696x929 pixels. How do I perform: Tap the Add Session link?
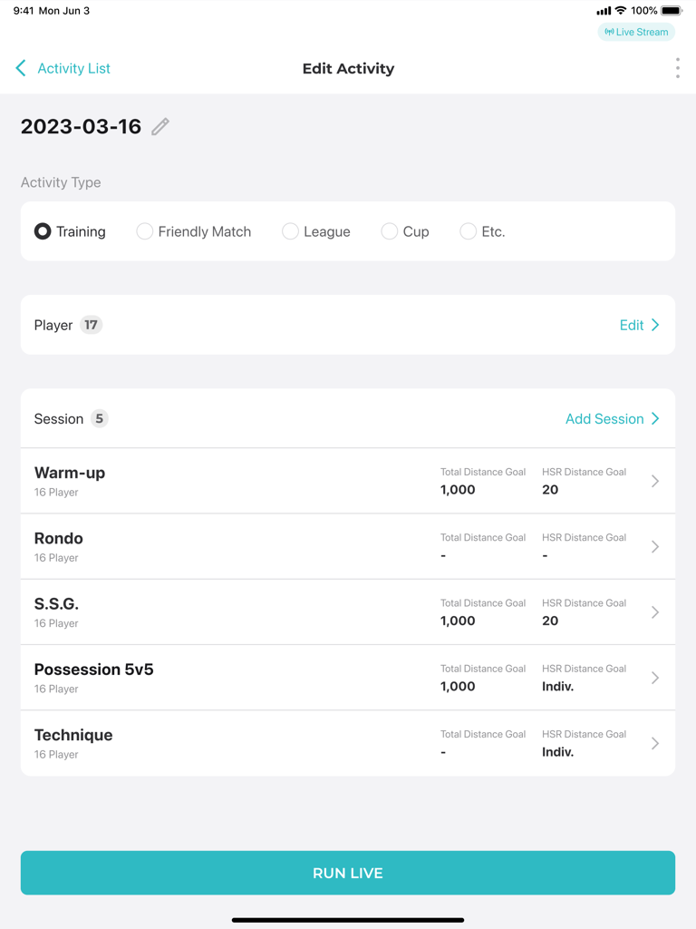[x=612, y=419]
